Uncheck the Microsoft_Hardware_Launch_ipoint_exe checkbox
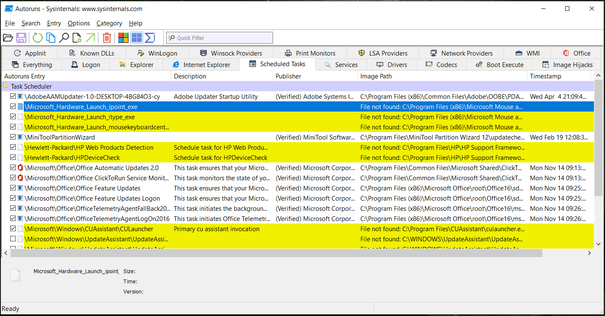This screenshot has height=316, width=605. pos(13,107)
